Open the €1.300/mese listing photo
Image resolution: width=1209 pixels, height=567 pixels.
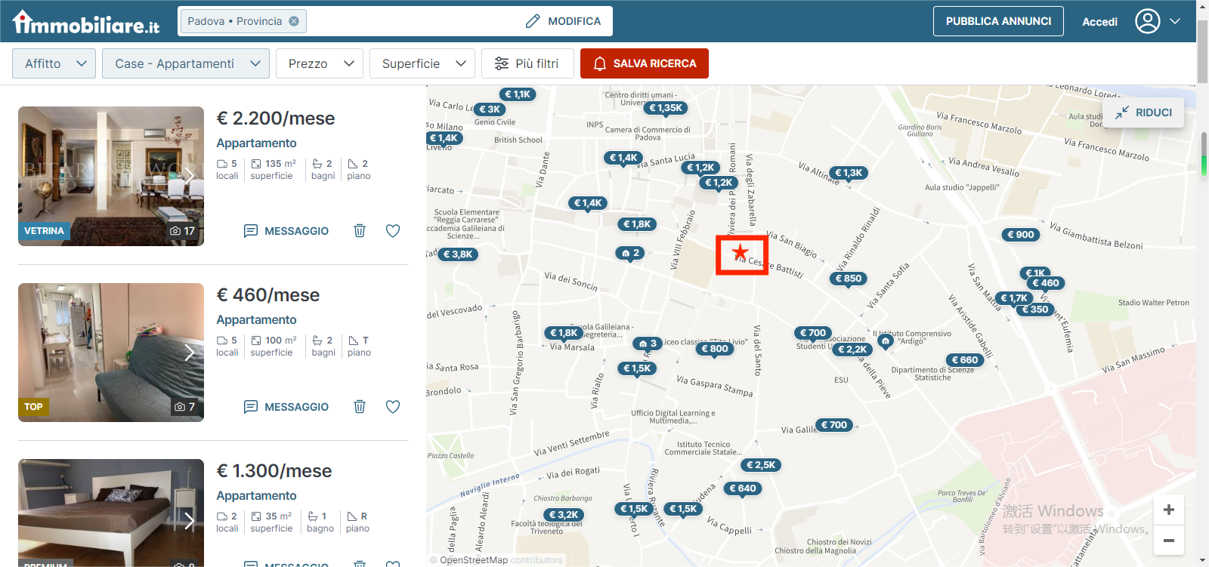pos(111,513)
